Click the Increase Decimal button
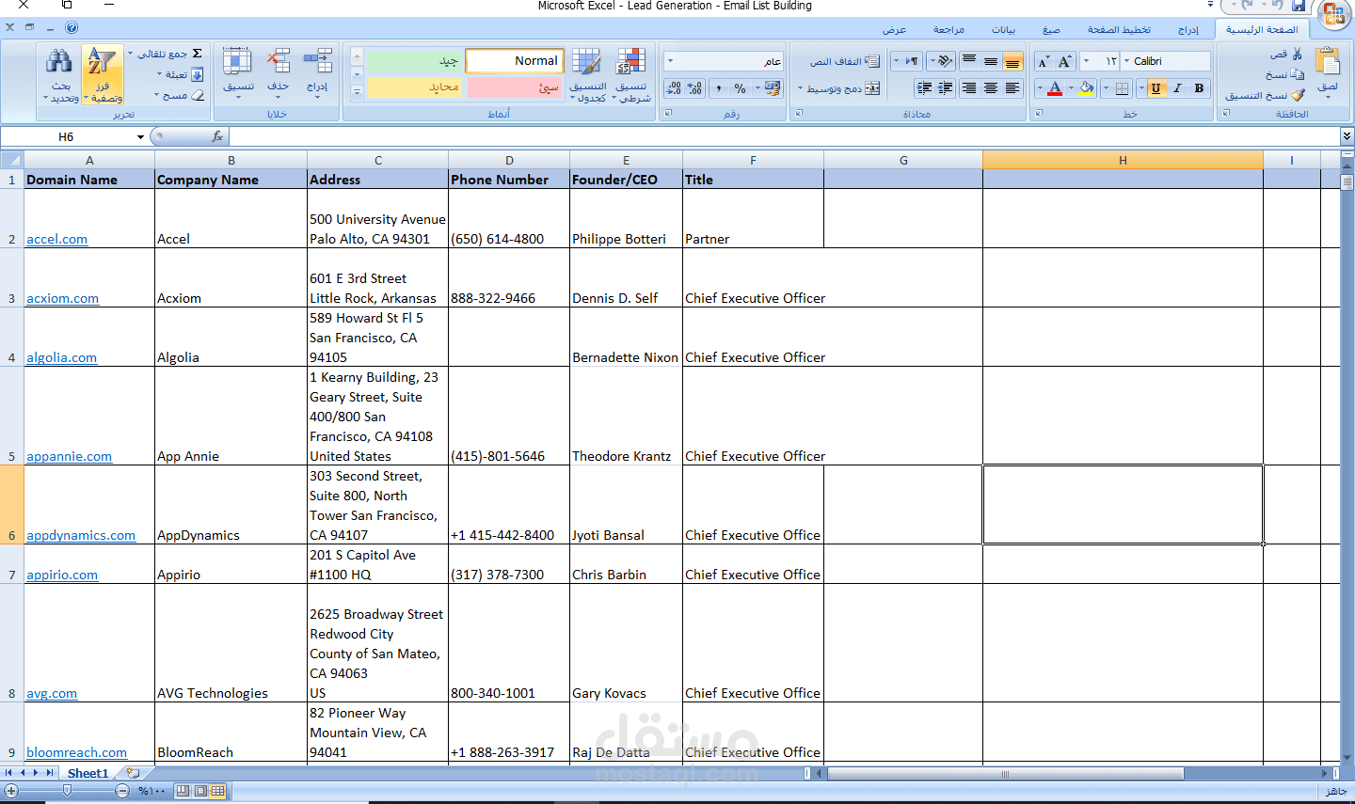This screenshot has height=804, width=1355. (x=695, y=88)
